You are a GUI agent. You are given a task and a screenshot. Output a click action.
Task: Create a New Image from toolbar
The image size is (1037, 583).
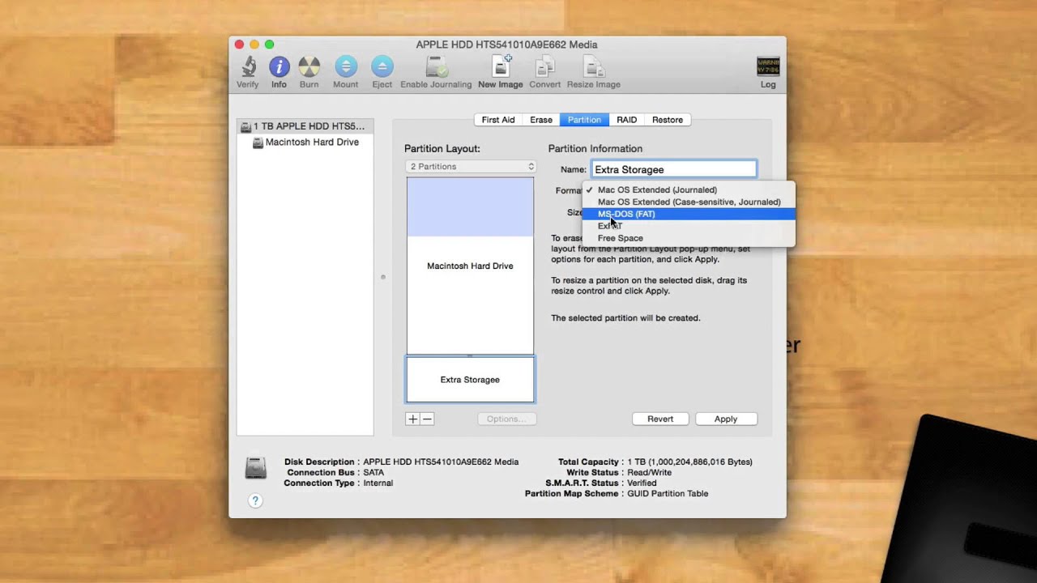tap(501, 66)
